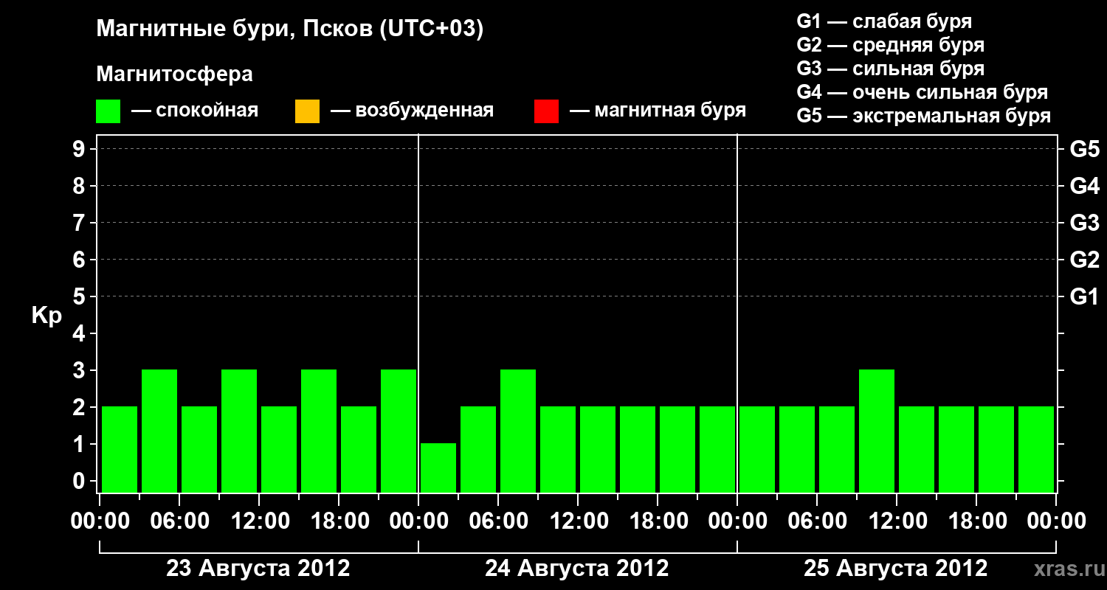The width and height of the screenshot is (1107, 590).
Task: Click the 00:00–03:00 bar on 23 Августа
Action: point(120,449)
